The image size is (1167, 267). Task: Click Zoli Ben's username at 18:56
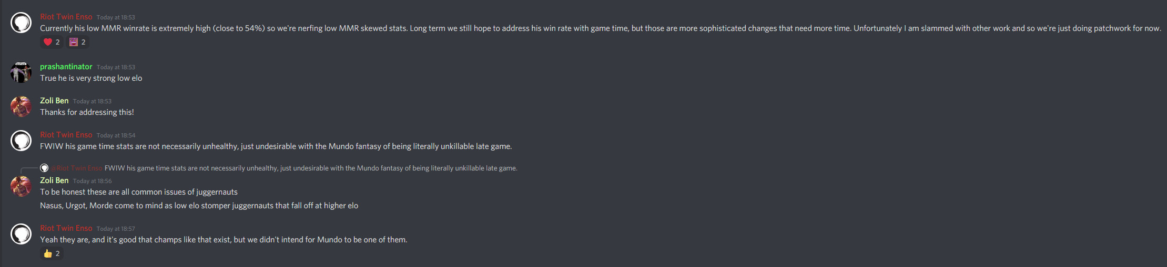(54, 180)
